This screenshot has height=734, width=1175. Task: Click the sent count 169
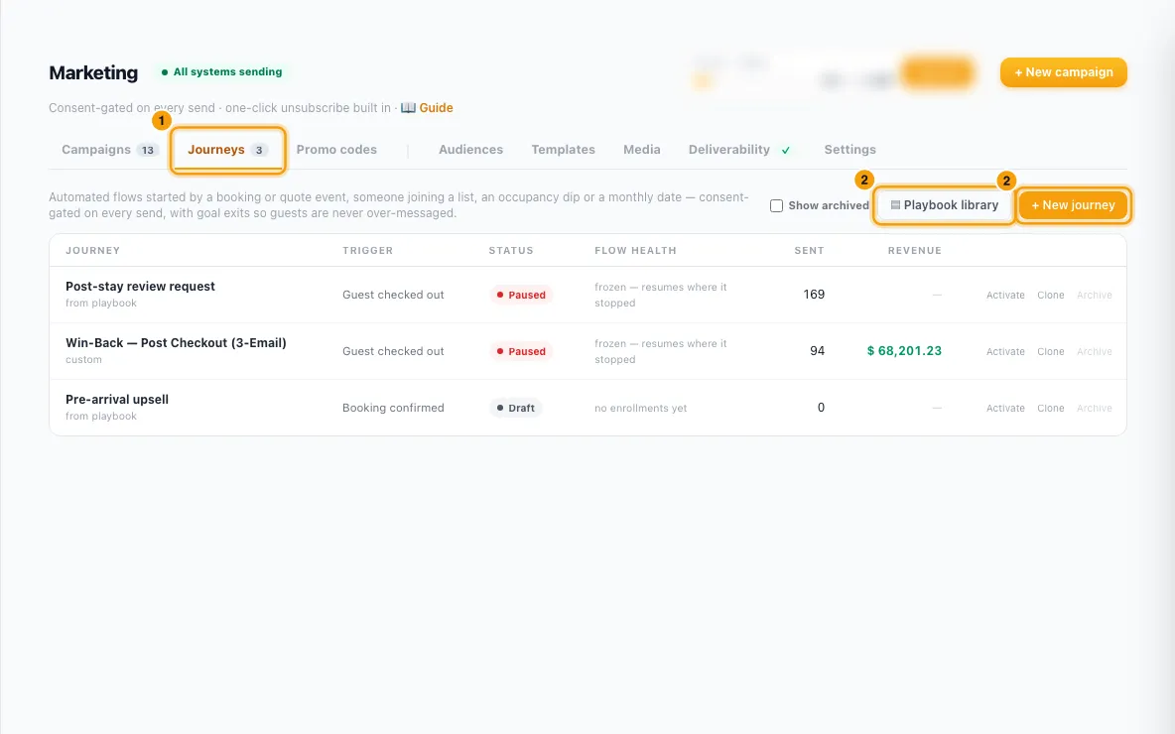(814, 295)
